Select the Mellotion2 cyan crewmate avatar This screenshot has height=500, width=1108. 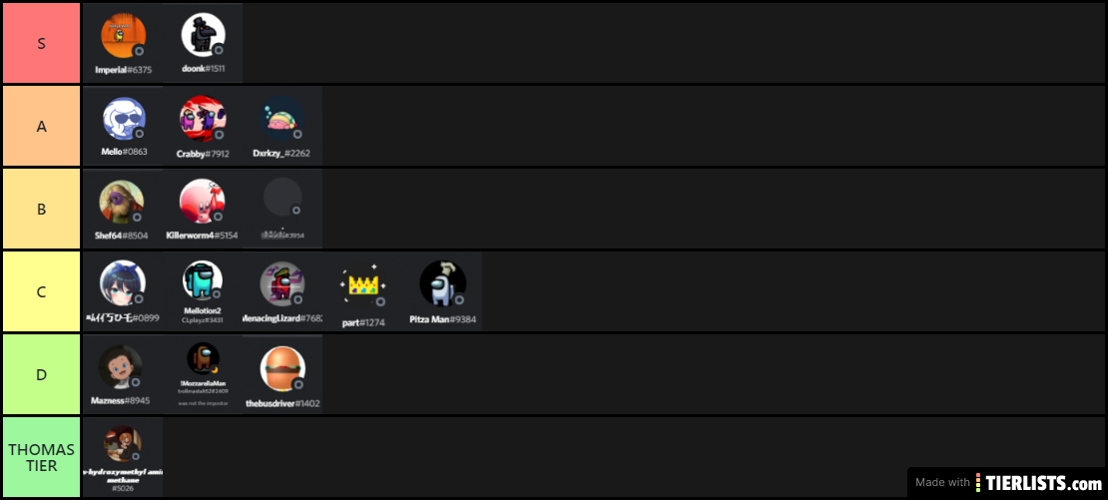pyautogui.click(x=203, y=280)
